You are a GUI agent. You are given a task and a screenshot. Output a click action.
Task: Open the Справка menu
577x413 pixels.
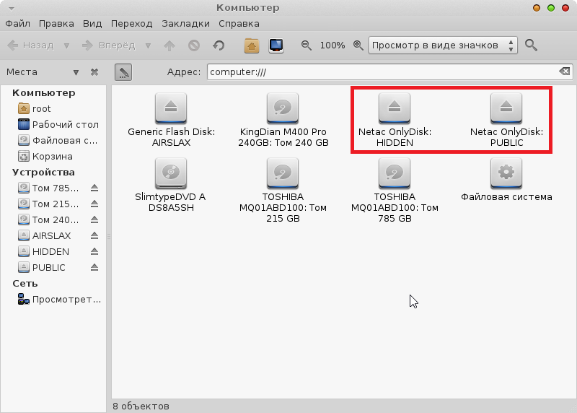click(239, 24)
